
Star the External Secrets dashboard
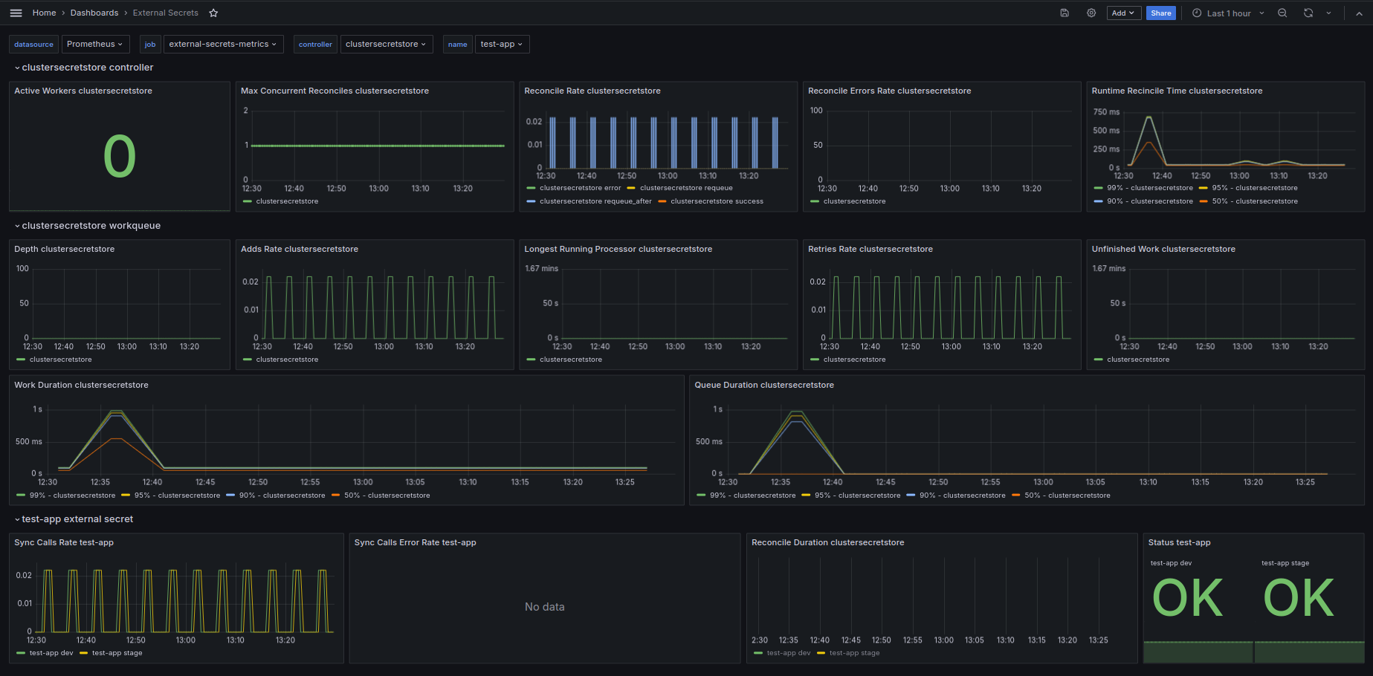213,13
